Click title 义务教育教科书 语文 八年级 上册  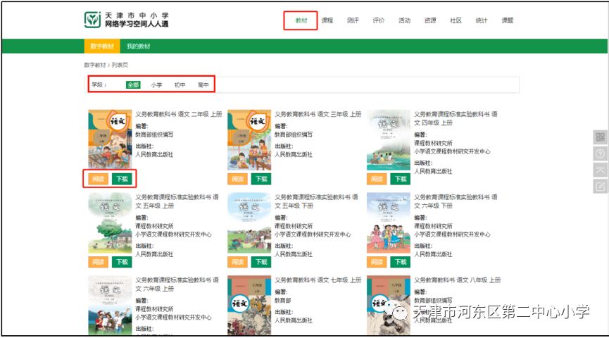[x=457, y=280]
